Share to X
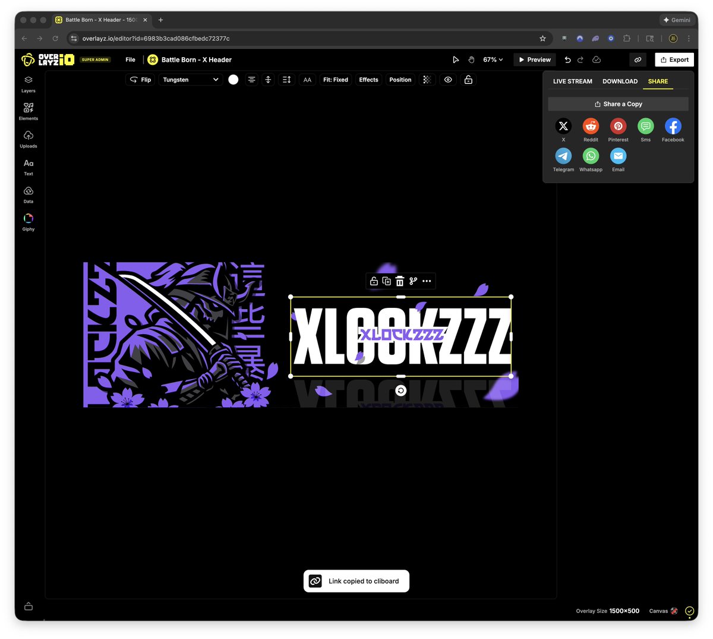The width and height of the screenshot is (713, 639). (x=563, y=130)
